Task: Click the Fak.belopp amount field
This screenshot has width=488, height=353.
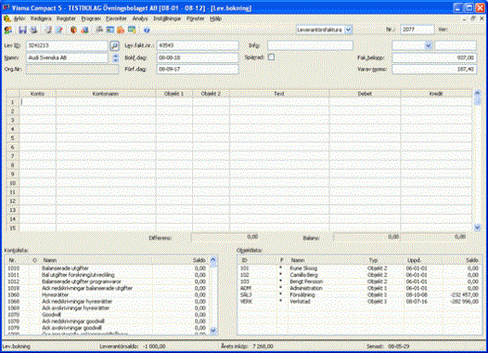Action: tap(434, 58)
